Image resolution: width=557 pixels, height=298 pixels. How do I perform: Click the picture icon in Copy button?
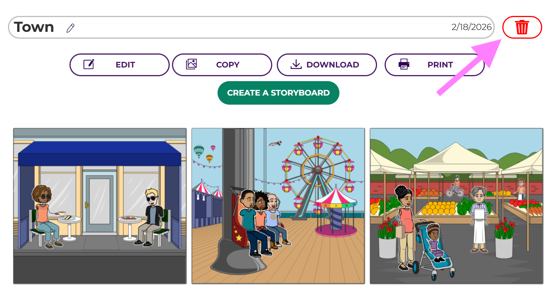tap(191, 64)
